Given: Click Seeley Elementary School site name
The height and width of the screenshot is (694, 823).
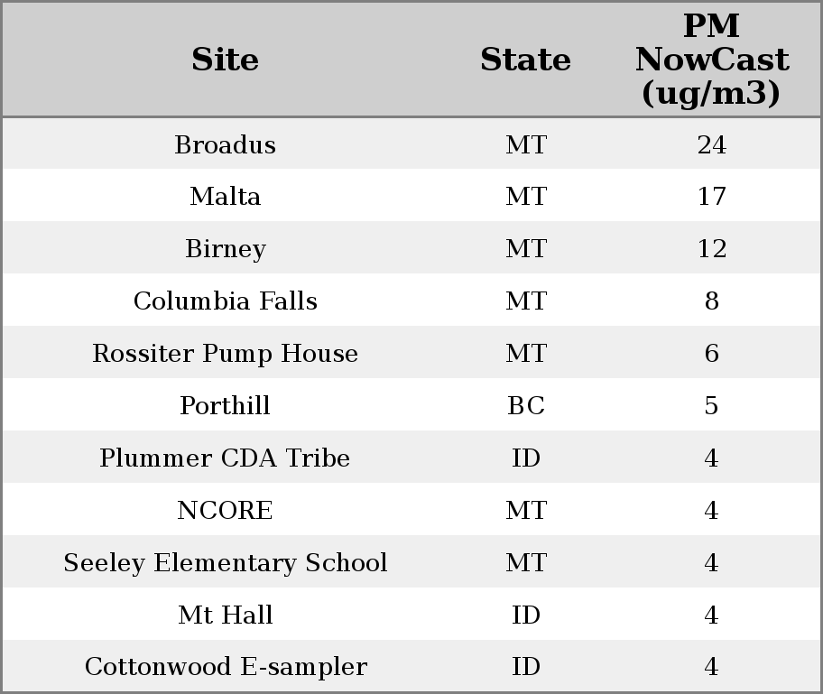Looking at the screenshot, I should click(x=225, y=563).
